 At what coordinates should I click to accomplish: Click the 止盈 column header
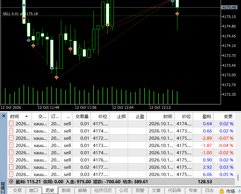[x=137, y=117]
